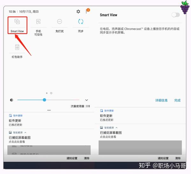Open right panel 软件更新 notification

pos(140,115)
